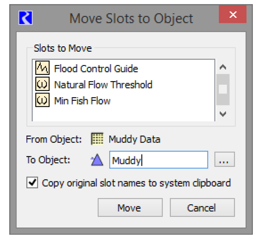Click the Flood Control Guide series slot icon

click(x=42, y=69)
